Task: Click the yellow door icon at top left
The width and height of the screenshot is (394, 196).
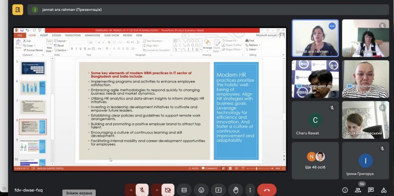Action: tap(18, 10)
